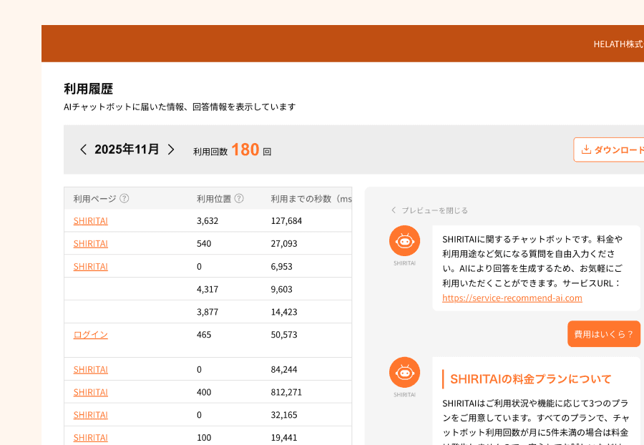This screenshot has height=445, width=644.
Task: Close the preview via プレビューを閉じる
Action: (x=429, y=210)
